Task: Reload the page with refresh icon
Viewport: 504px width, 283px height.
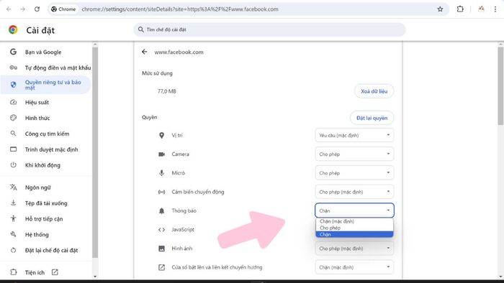Action: point(37,9)
